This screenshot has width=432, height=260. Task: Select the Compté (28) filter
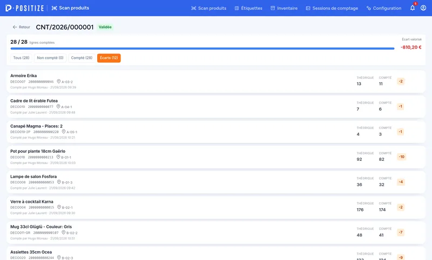[x=82, y=58]
